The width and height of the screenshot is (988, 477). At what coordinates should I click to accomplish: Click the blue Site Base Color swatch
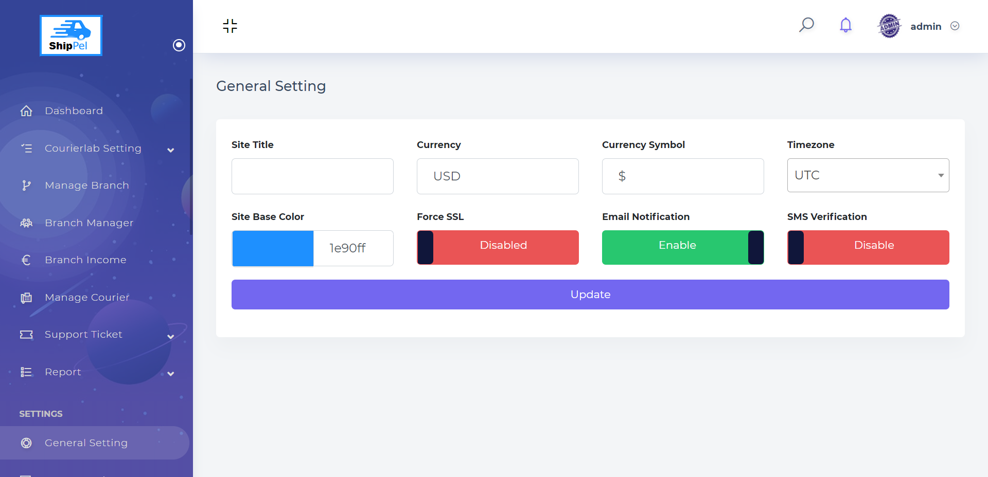click(273, 248)
